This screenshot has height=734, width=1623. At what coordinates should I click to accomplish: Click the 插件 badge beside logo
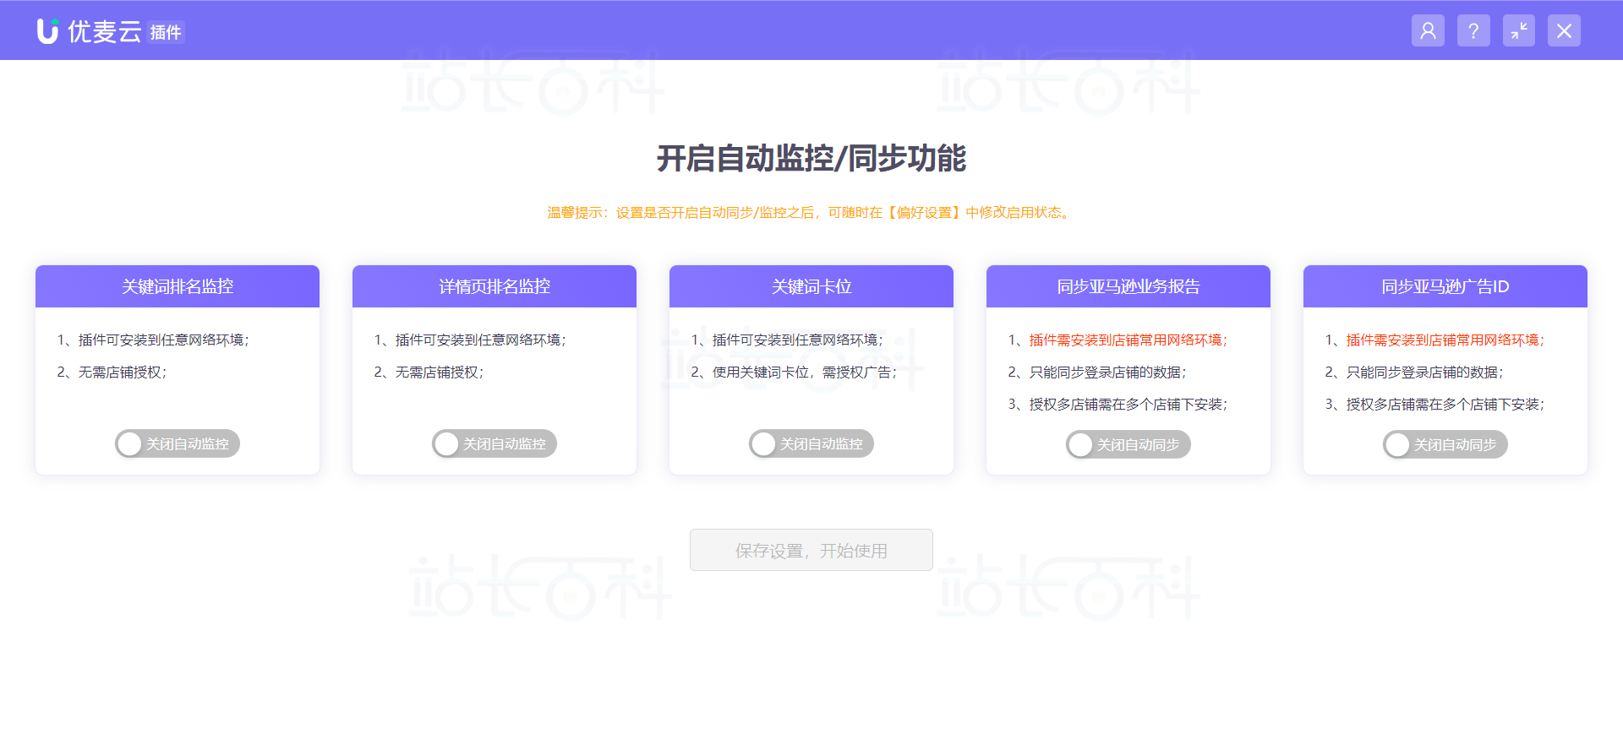coord(166,32)
